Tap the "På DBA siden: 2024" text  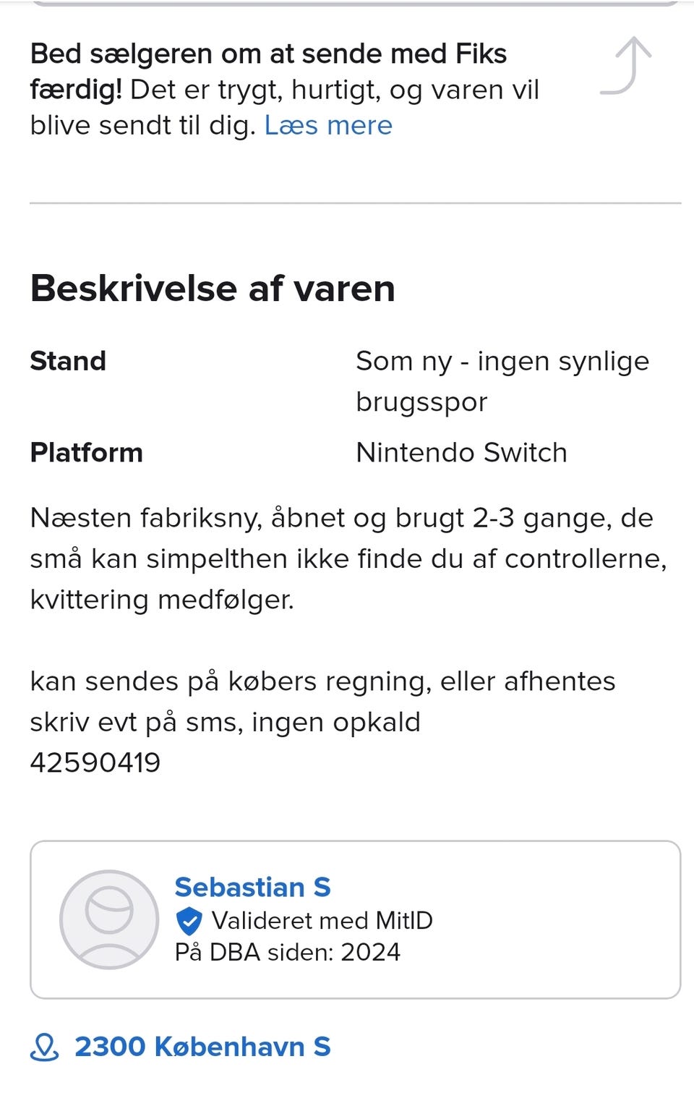(x=287, y=952)
